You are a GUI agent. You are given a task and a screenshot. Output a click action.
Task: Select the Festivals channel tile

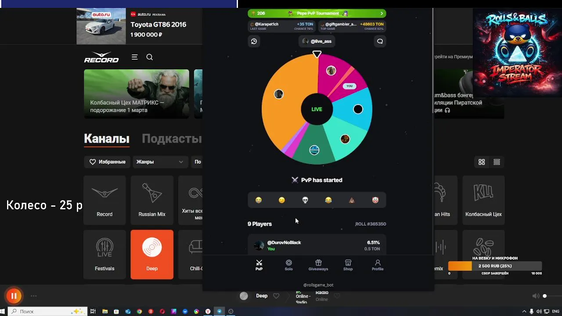point(104,255)
